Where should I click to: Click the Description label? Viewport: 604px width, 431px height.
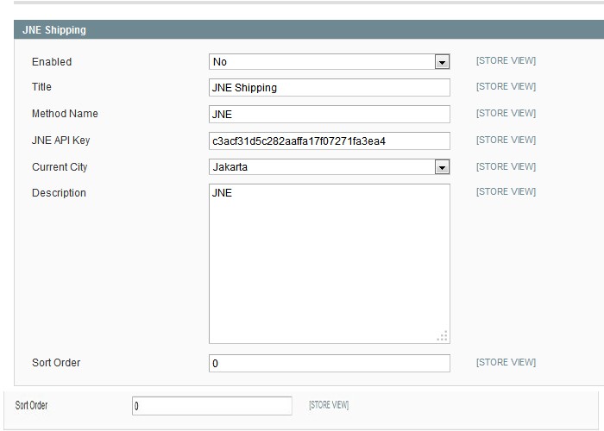point(59,193)
